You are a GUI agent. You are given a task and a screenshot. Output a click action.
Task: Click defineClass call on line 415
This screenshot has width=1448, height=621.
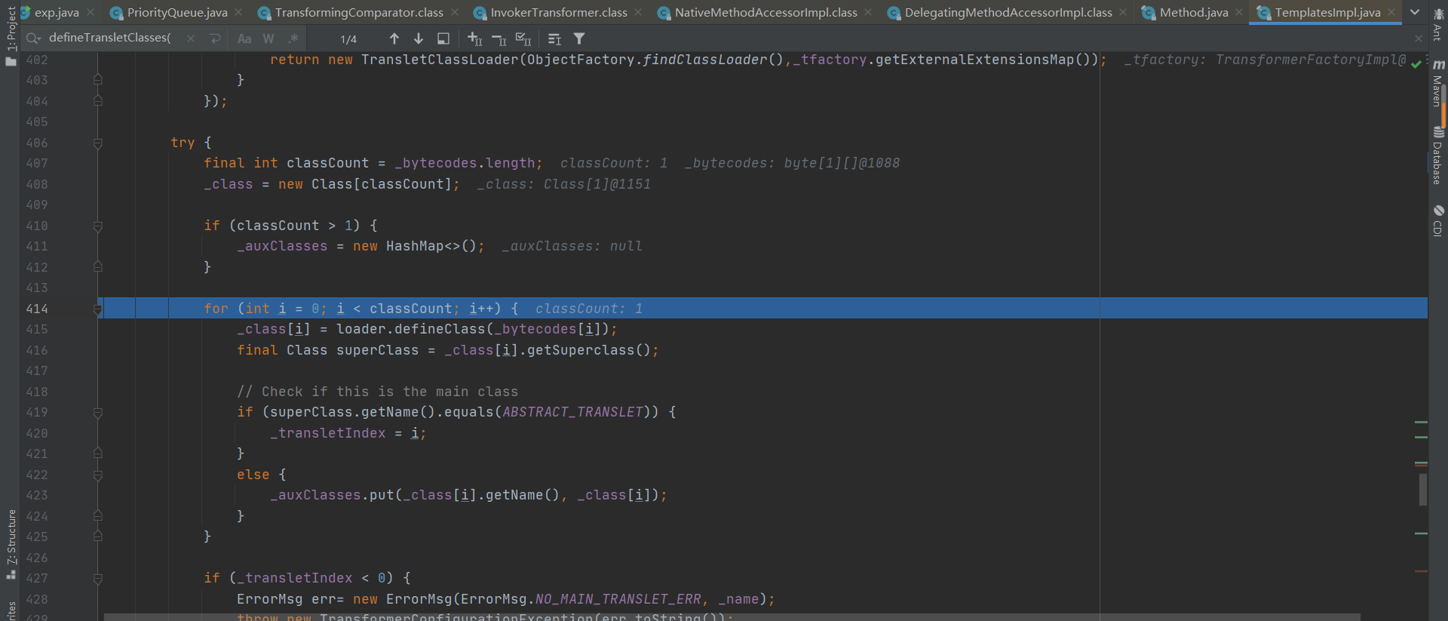440,329
